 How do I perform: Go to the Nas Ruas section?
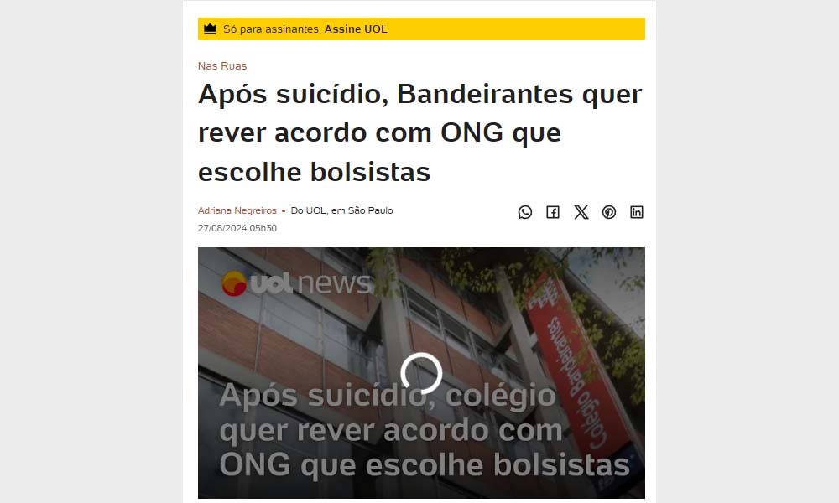[x=222, y=65]
